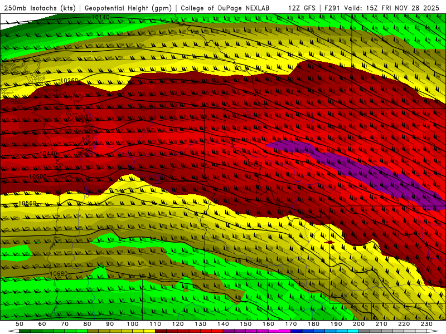Select the cyan swatch in the legend color bar

coord(353,331)
